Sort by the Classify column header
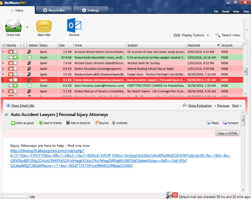Image resolution: width=251 pixels, height=199 pixels. coord(11,45)
